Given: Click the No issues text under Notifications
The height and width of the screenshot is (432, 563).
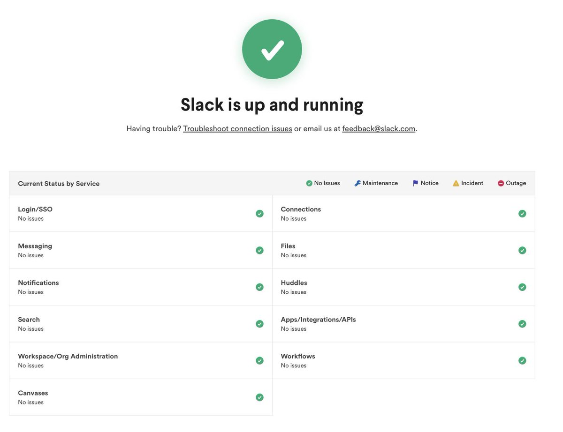Looking at the screenshot, I should pos(31,292).
